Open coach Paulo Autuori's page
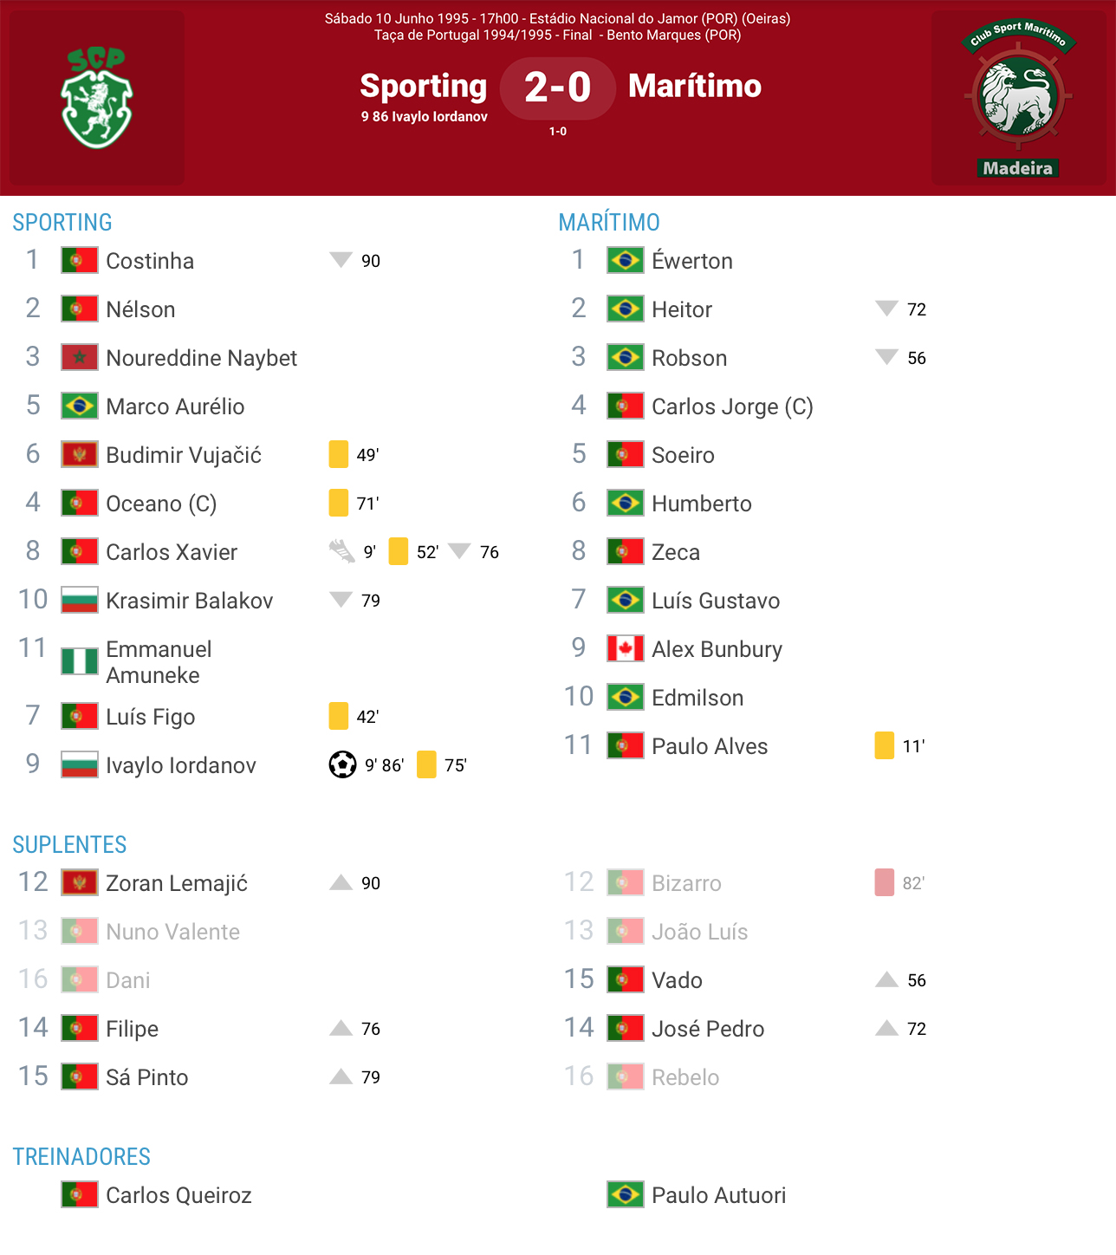 [719, 1195]
